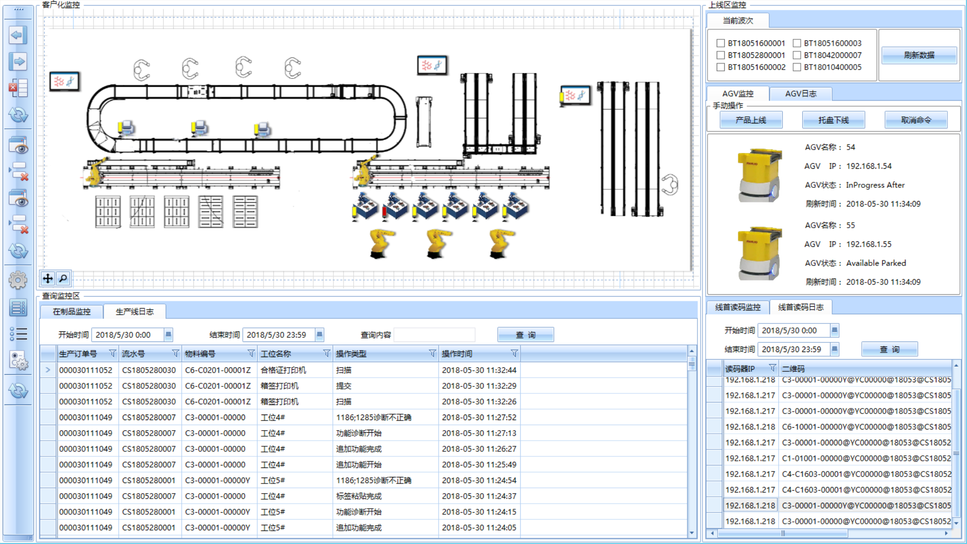
Task: Click the 查询内容 input field
Action: point(434,335)
